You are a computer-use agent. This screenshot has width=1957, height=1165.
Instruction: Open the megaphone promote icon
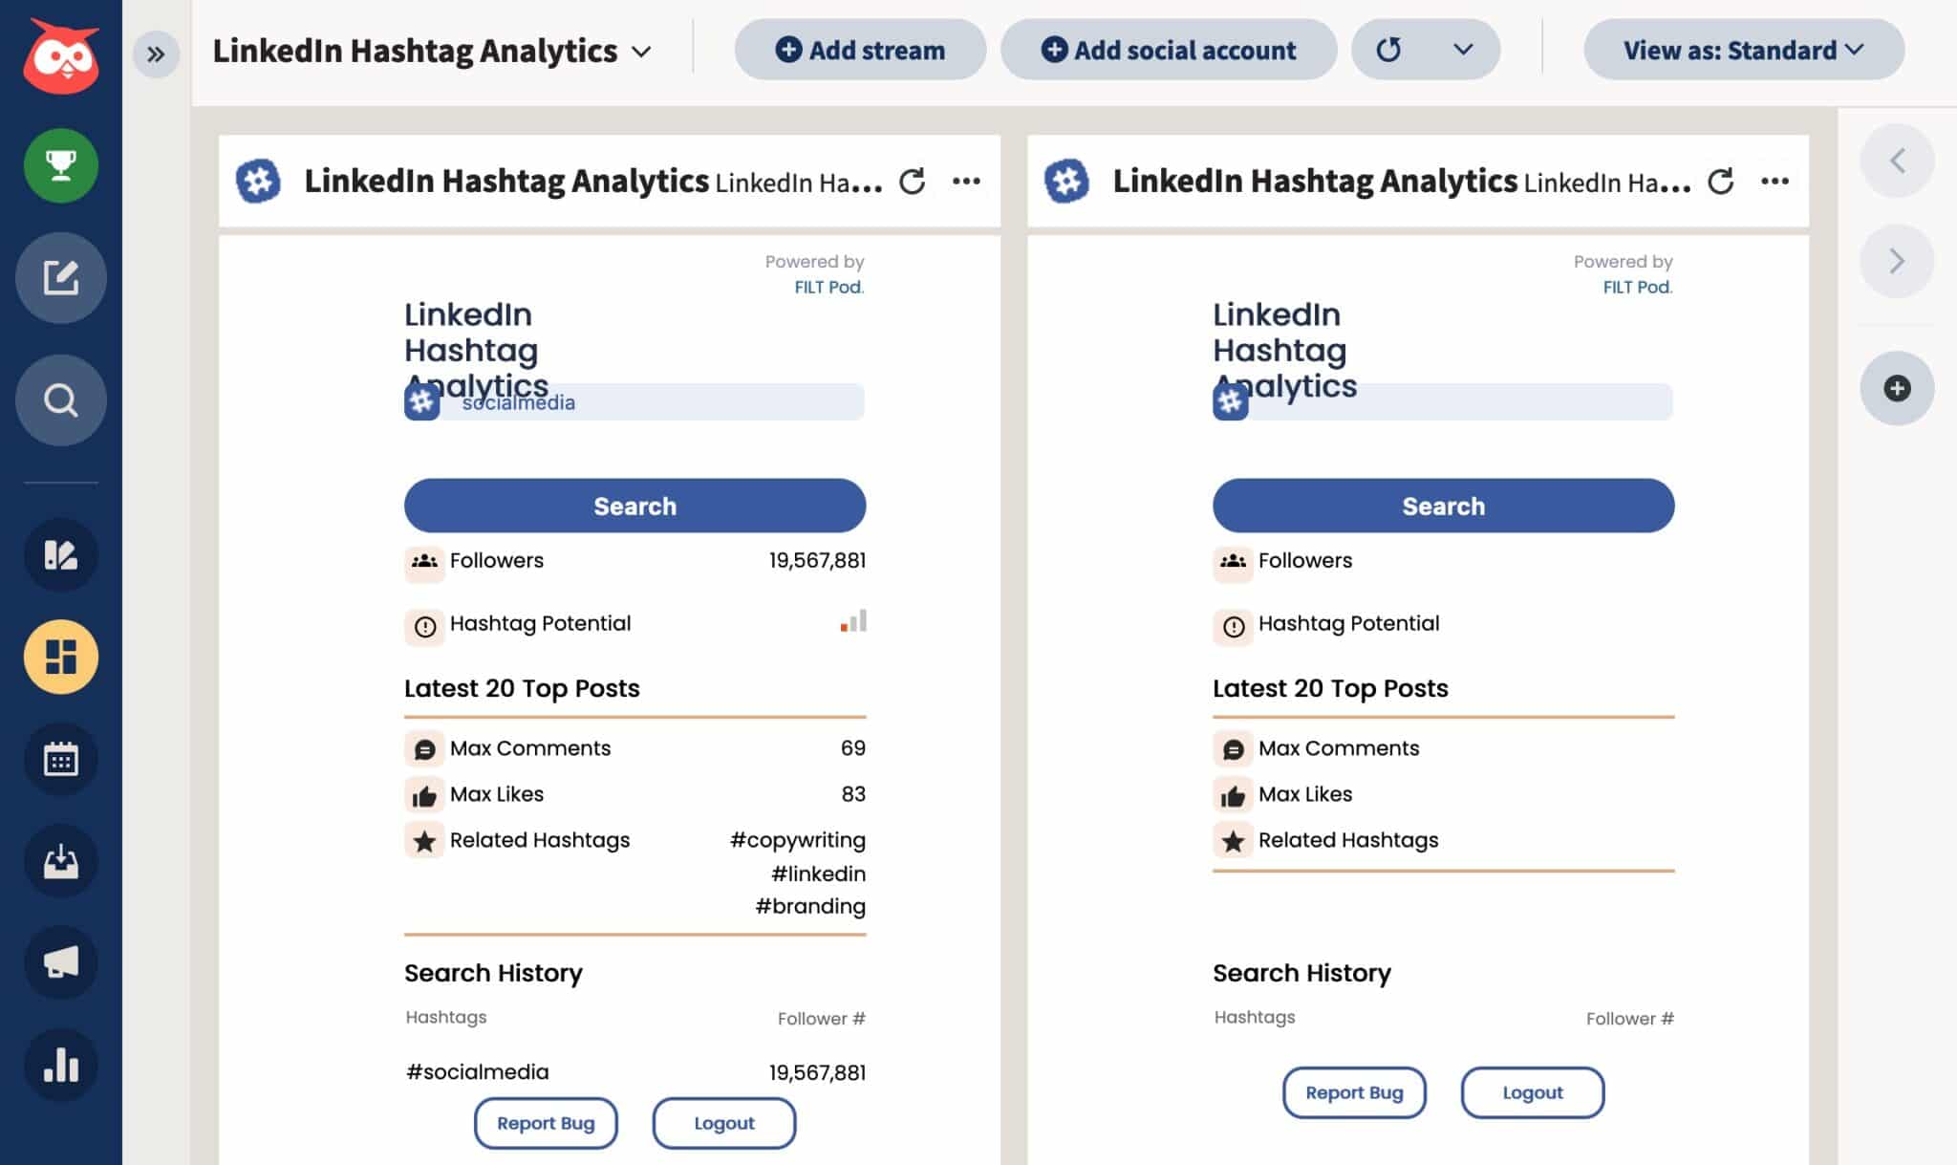(x=61, y=963)
